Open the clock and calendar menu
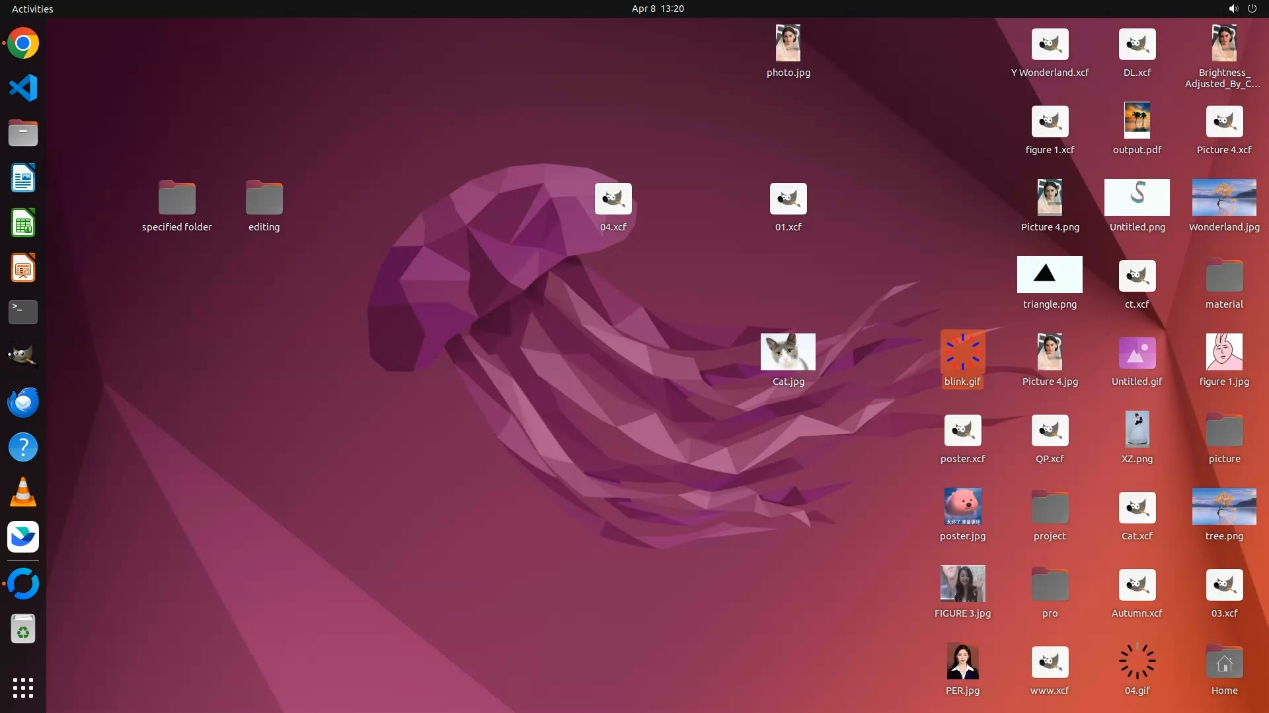Image resolution: width=1269 pixels, height=713 pixels. pos(657,9)
